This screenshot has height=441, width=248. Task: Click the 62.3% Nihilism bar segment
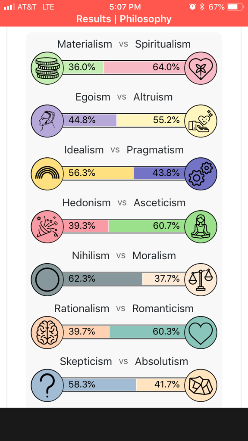(x=102, y=279)
